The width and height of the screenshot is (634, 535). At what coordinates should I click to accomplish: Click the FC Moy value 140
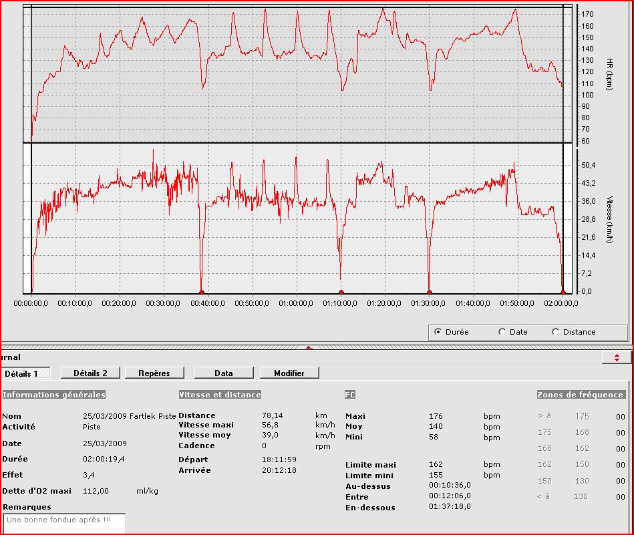click(436, 426)
